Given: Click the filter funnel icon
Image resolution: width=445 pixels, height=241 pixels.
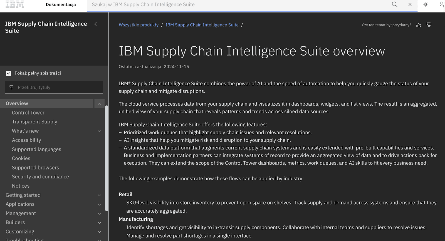Looking at the screenshot, I should (11, 87).
